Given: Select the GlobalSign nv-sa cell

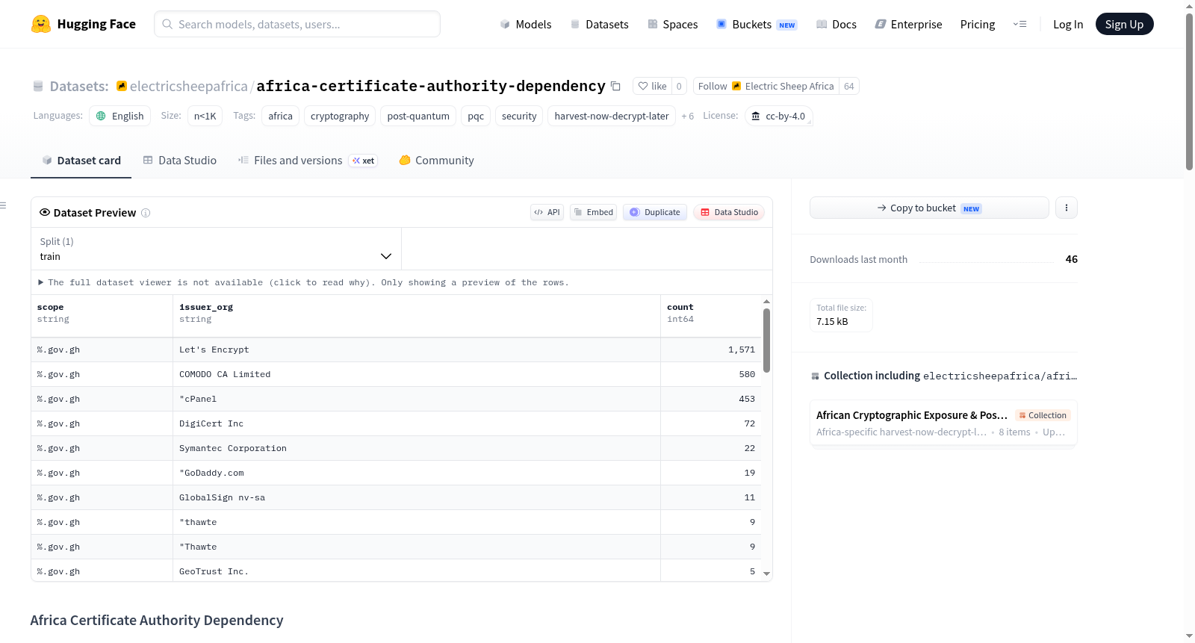Looking at the screenshot, I should pos(417,497).
